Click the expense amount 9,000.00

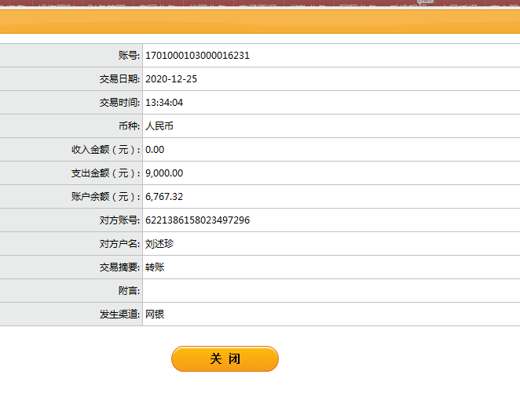[164, 173]
